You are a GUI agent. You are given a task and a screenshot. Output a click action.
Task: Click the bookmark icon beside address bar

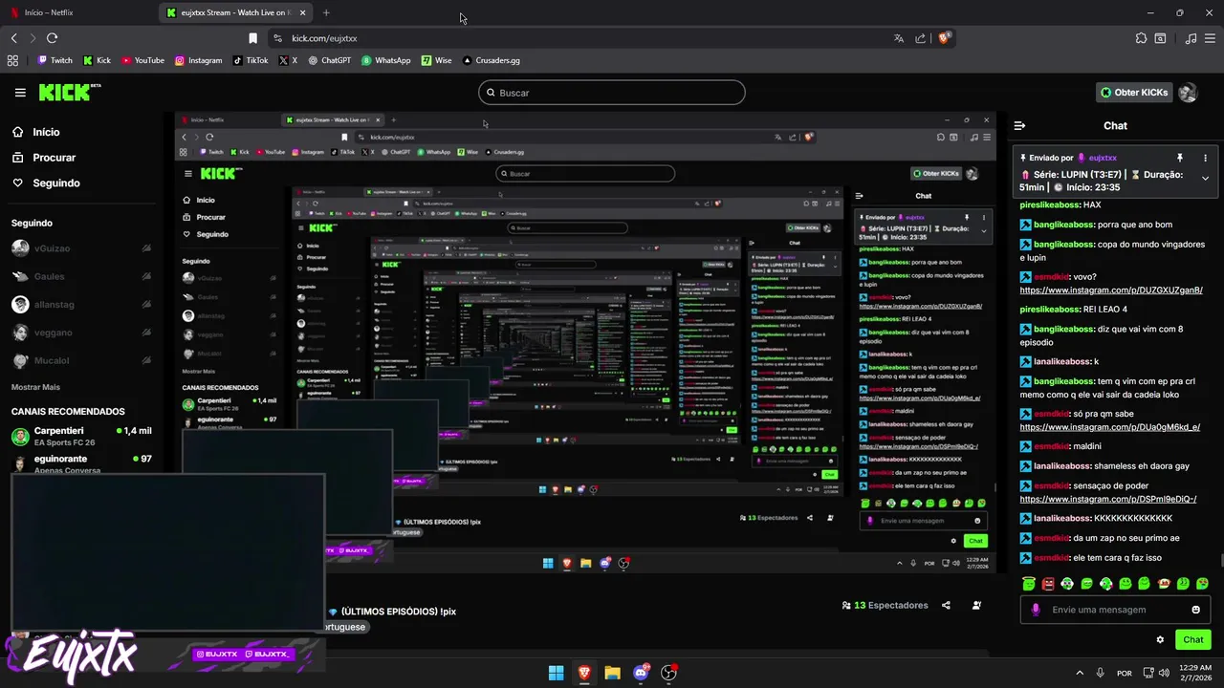[x=252, y=38]
